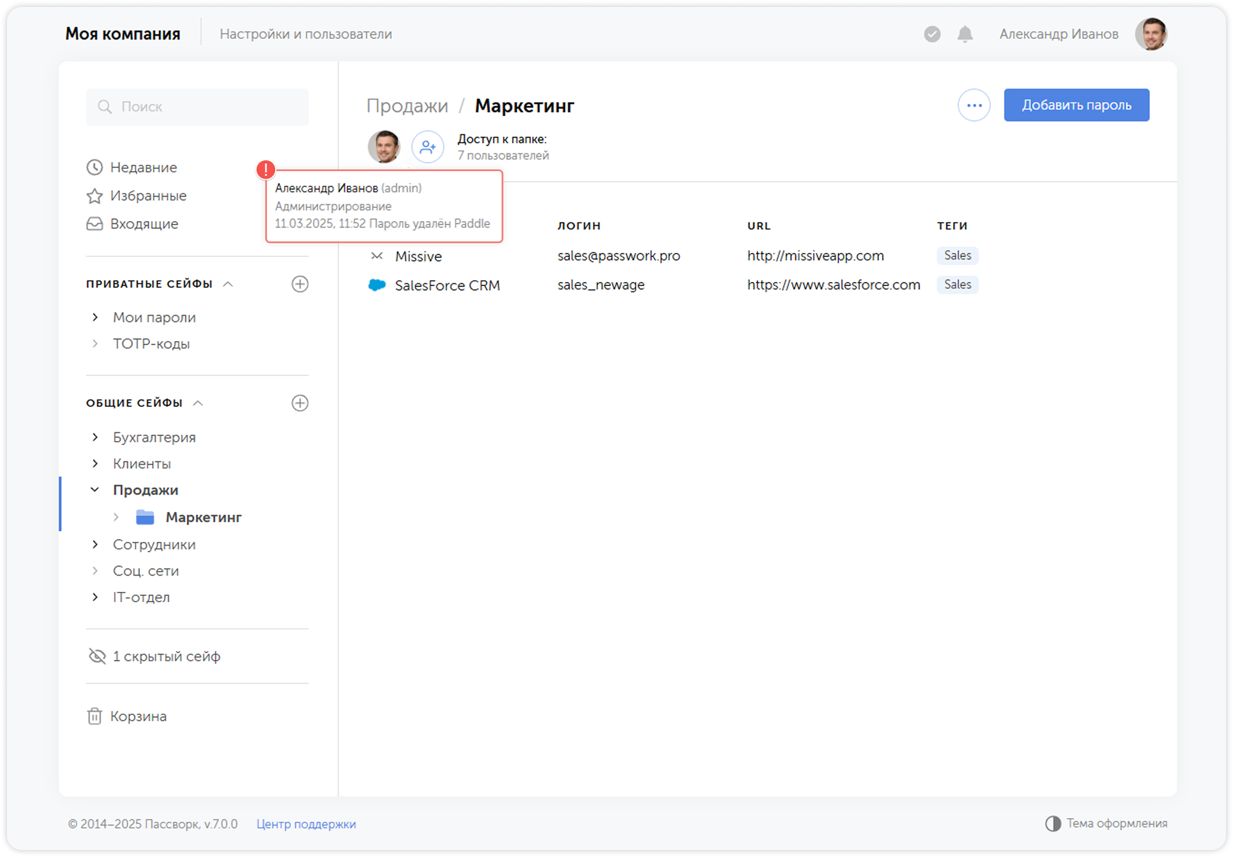Screen dimensions: 1233x857
Task: Click the Sales tag on SalesForce row
Action: coord(957,285)
